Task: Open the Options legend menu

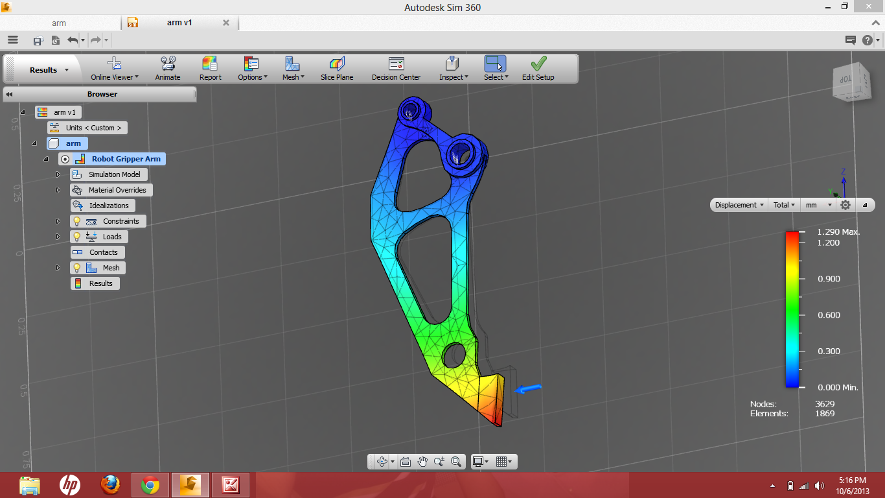Action: [x=252, y=69]
